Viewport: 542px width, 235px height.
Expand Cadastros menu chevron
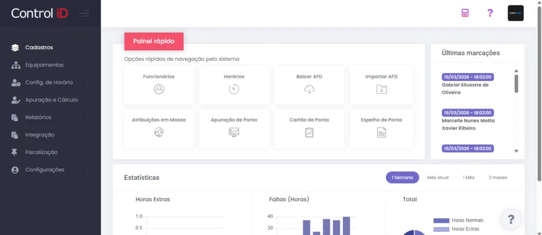[x=88, y=48]
